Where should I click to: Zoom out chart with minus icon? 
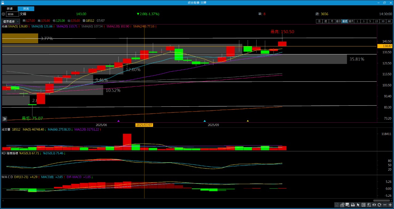tap(385, 205)
